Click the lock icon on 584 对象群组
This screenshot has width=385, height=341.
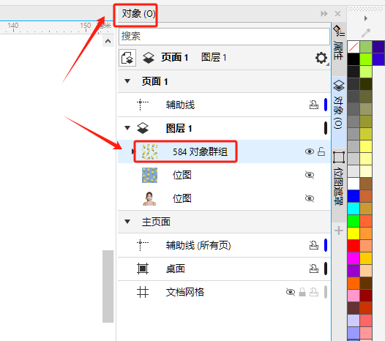click(321, 151)
